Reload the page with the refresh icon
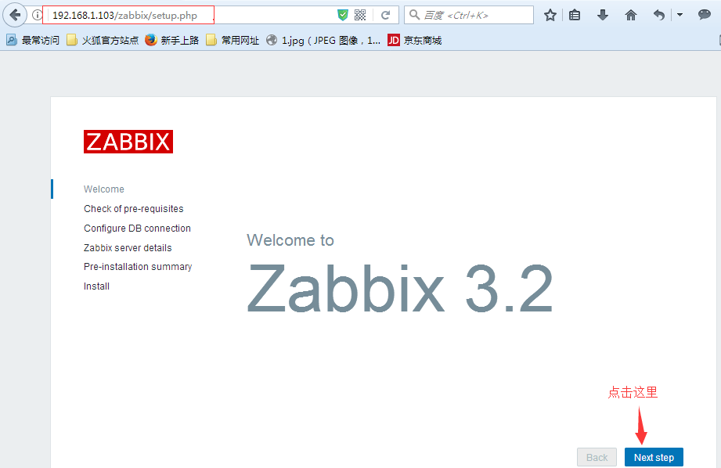The image size is (721, 468). click(385, 15)
